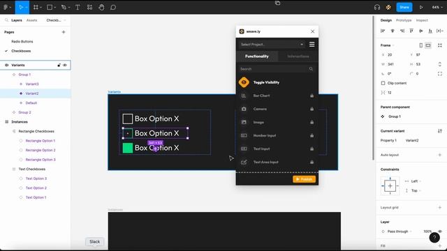The image size is (447, 251).
Task: Click the Share button
Action: [x=404, y=8]
